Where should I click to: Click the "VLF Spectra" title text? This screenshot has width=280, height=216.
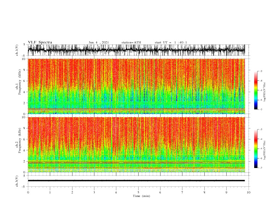coord(40,42)
